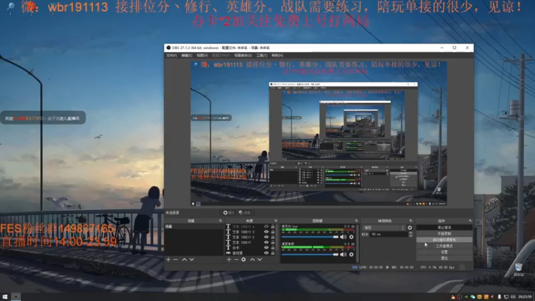This screenshot has width=535, height=301.
Task: Toggle visibility of 文本 (GDI+) 2 source
Action: (x=266, y=237)
